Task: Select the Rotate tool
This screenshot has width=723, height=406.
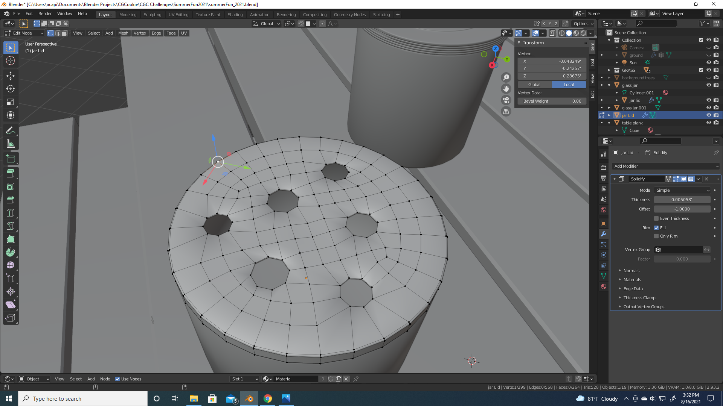Action: [11, 89]
